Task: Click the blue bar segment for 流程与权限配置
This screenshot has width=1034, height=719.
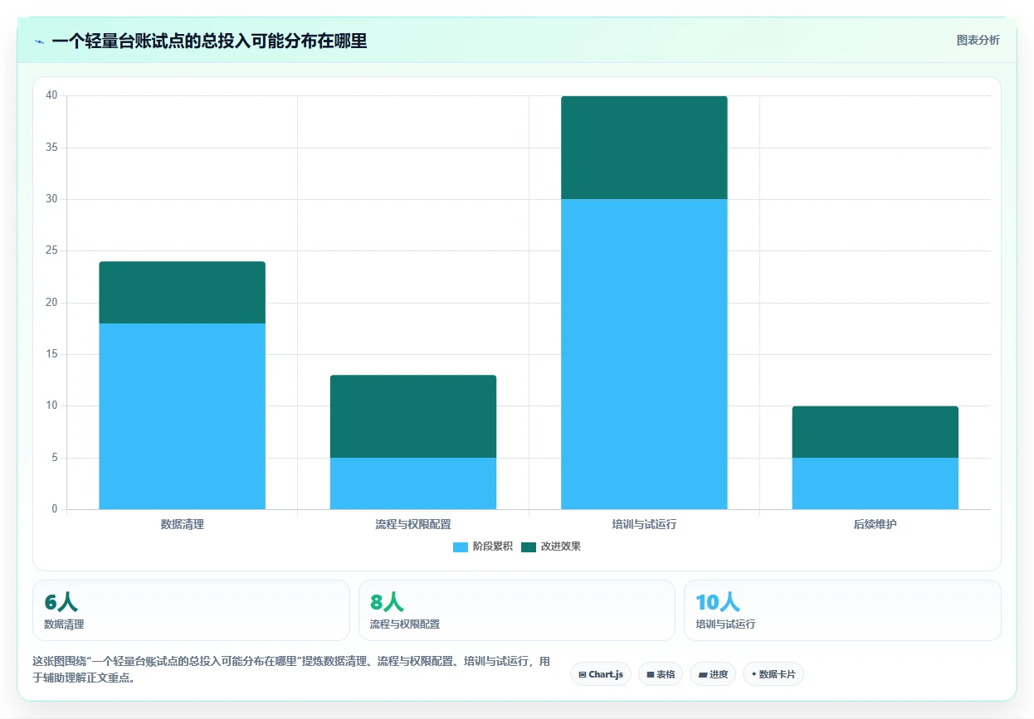Action: (x=413, y=483)
